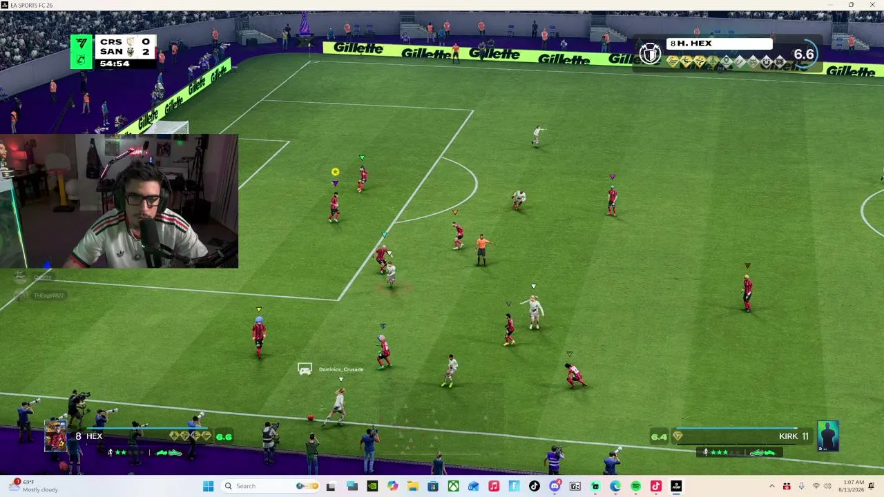Click the red notification tray icon
884x497 pixels.
pos(787,486)
